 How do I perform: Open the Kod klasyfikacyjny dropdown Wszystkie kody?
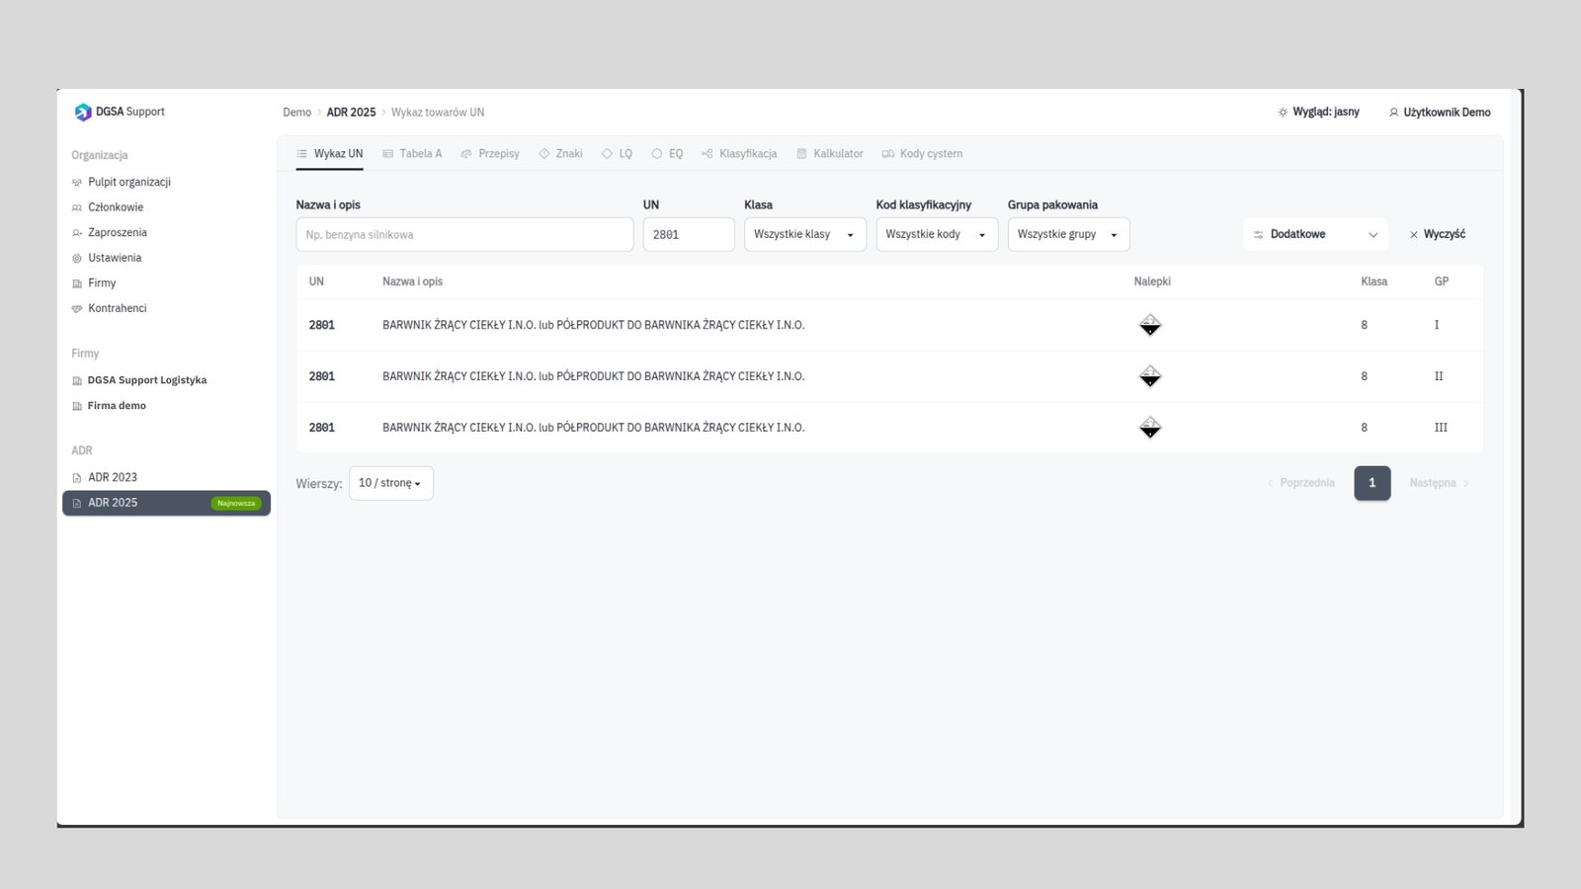(x=937, y=234)
